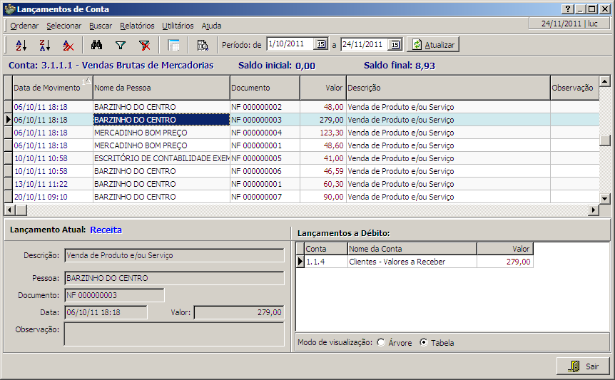Screen dimensions: 615x380
Task: Open the Relatórios menu
Action: tap(137, 26)
